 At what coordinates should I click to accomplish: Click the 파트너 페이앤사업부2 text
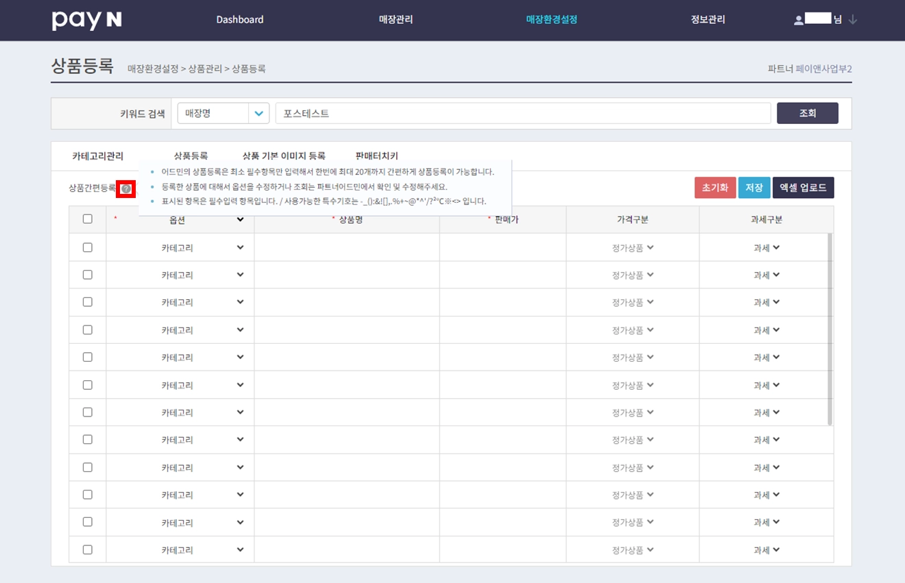point(810,69)
